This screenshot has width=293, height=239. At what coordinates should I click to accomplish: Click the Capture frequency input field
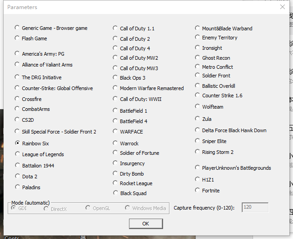pos(255,207)
